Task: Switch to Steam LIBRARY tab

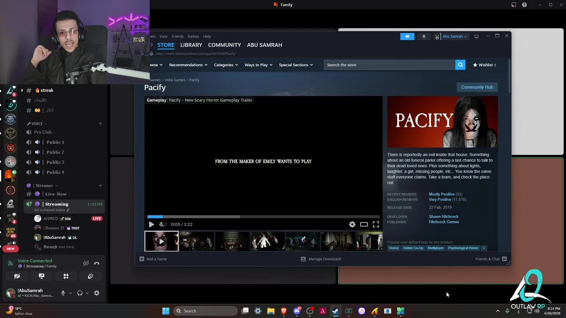Action: (191, 45)
